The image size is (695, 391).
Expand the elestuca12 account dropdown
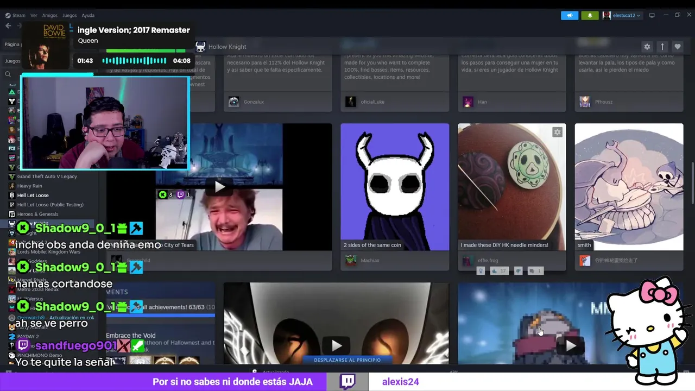(627, 15)
